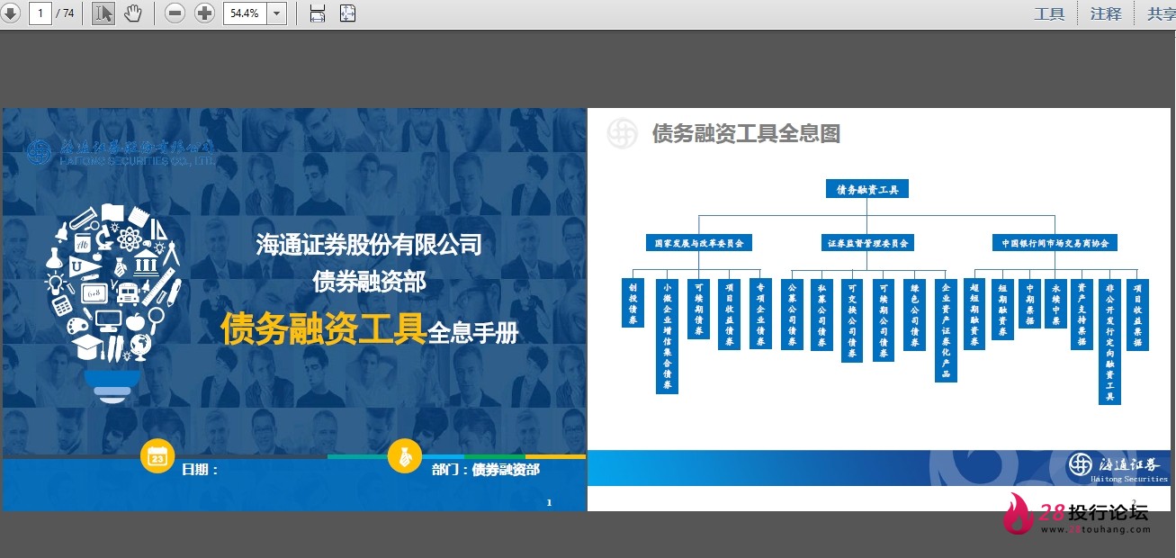Click the 小微企业增信集合债券 chart box

[667, 336]
